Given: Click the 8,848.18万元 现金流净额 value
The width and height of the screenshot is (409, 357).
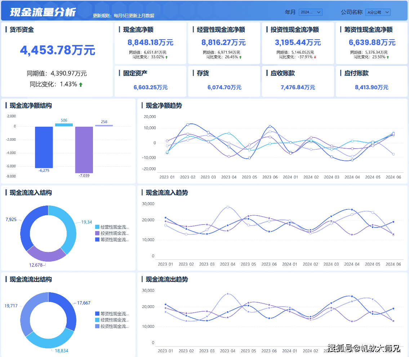Looking at the screenshot, I should pyautogui.click(x=150, y=42).
